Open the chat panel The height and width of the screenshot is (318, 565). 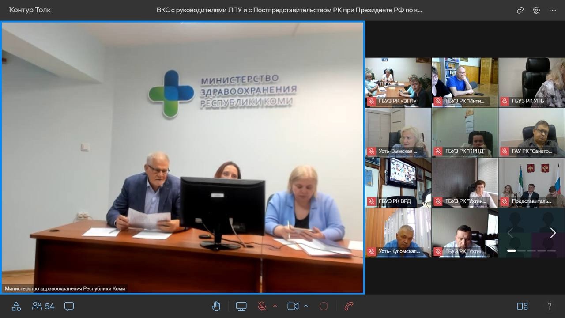point(69,306)
